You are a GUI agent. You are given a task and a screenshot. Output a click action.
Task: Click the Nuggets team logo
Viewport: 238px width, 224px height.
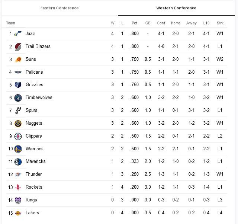click(x=18, y=124)
